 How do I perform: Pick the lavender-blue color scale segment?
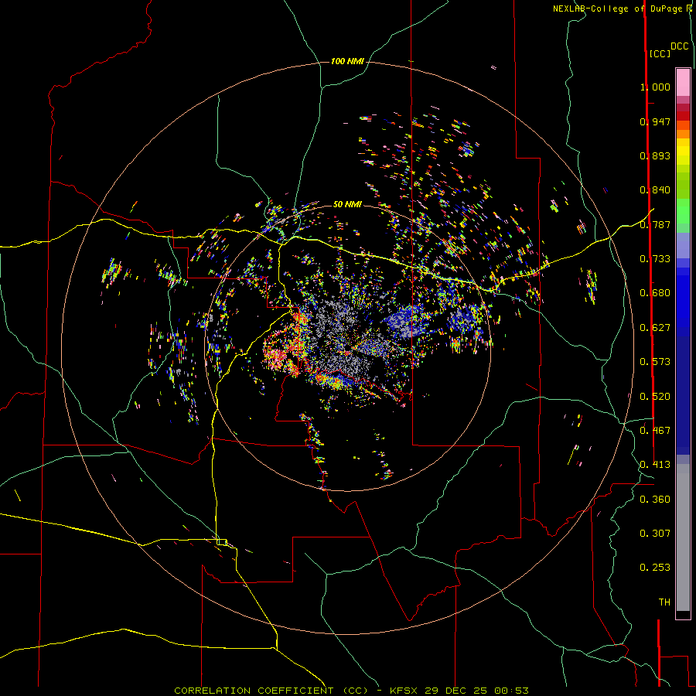click(x=683, y=246)
